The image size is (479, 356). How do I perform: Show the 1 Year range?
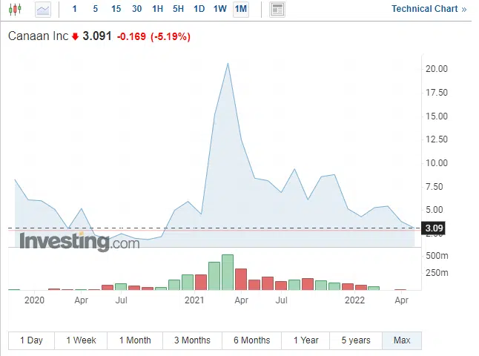[x=305, y=340]
